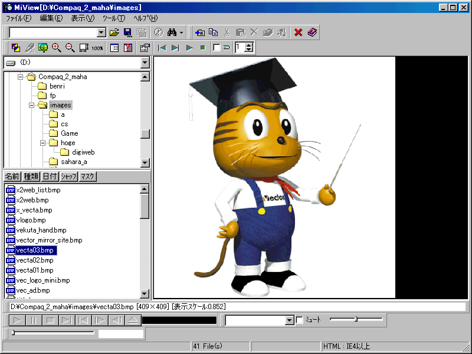Click the zoom in magnifier

57,48
